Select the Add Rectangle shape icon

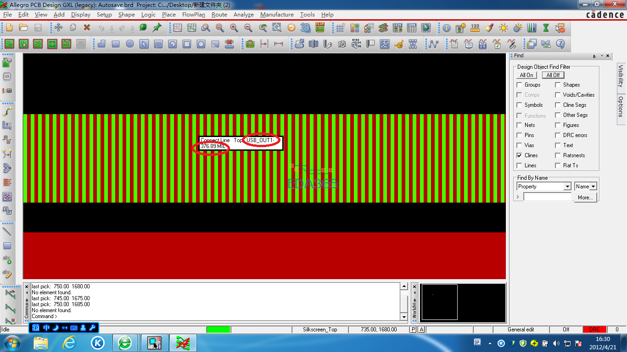[x=116, y=44]
